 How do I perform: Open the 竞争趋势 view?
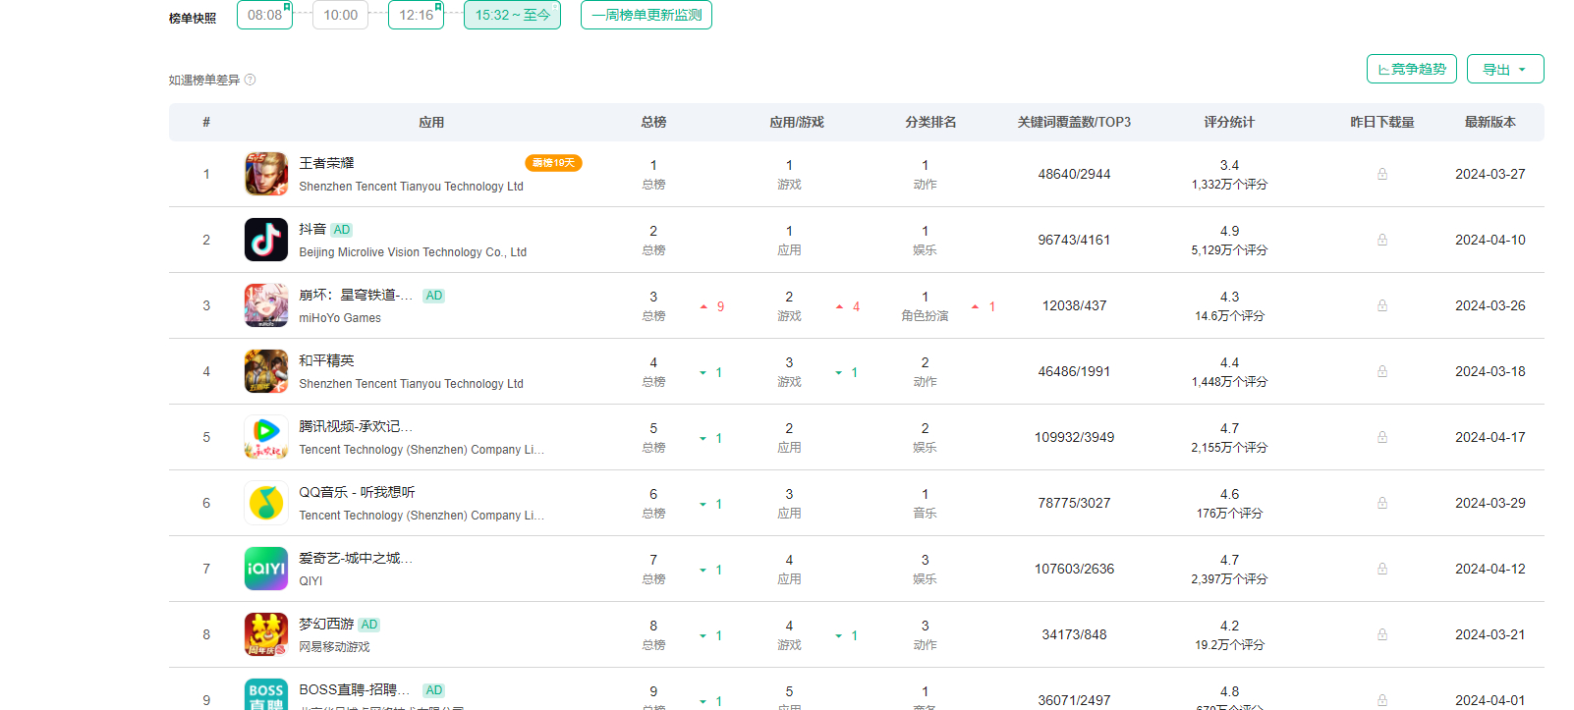1411,69
